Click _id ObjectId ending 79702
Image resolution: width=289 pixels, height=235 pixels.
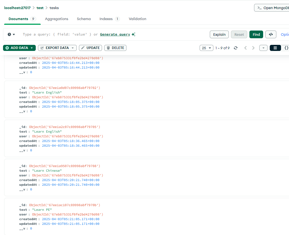[65, 88]
